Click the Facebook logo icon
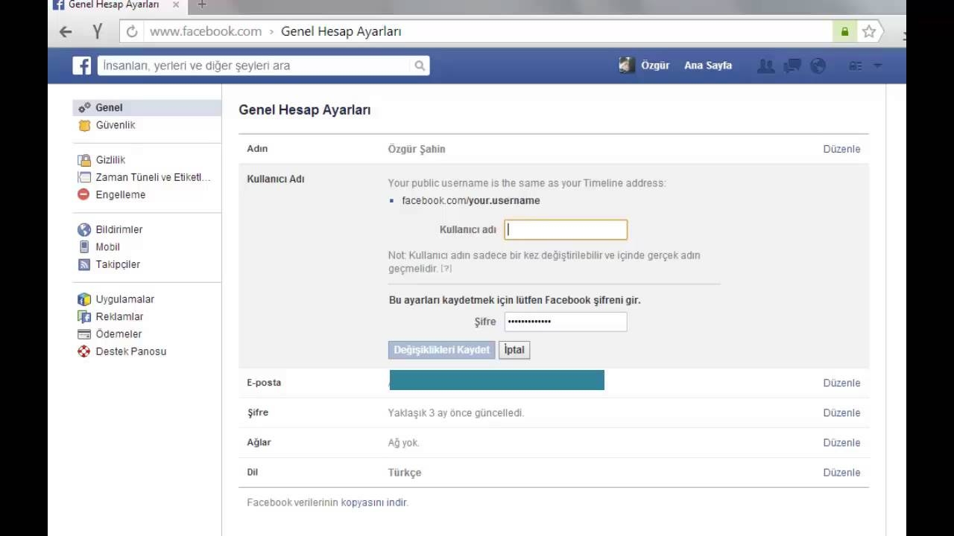Image resolution: width=954 pixels, height=536 pixels. (82, 66)
